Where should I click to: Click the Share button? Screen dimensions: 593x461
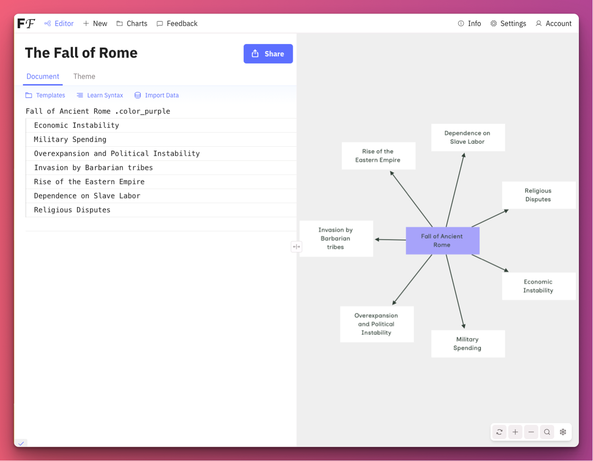pyautogui.click(x=268, y=54)
